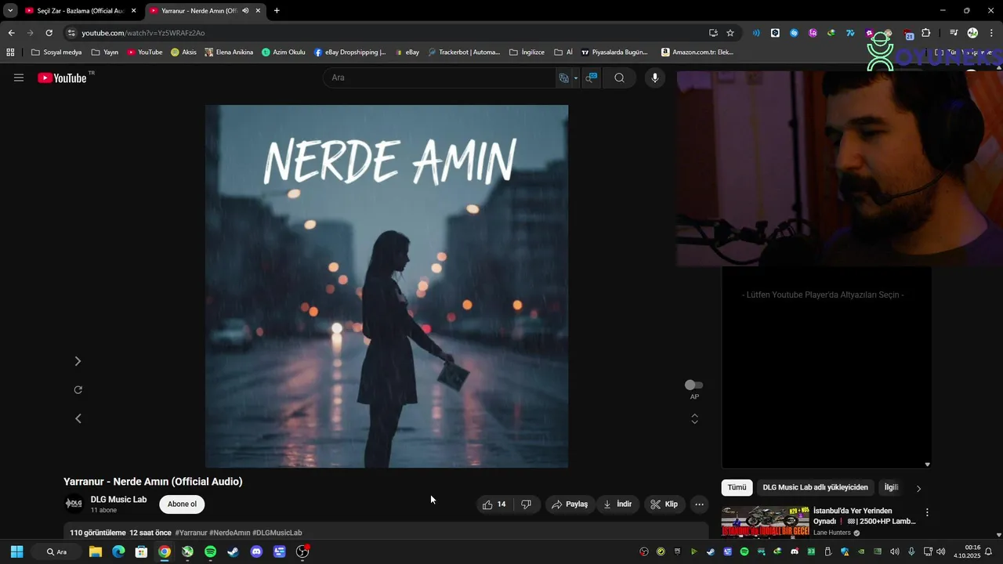Like the video with thumbs up
The width and height of the screenshot is (1003, 564).
point(494,504)
